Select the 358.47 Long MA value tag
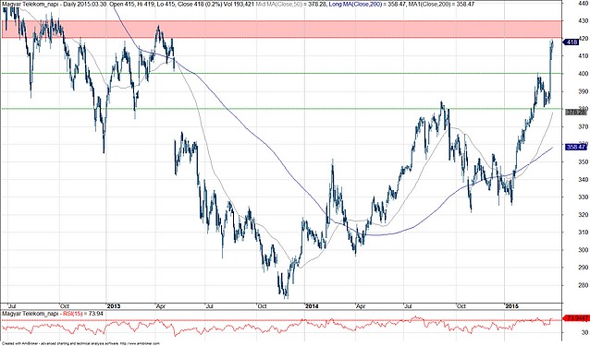 point(576,147)
